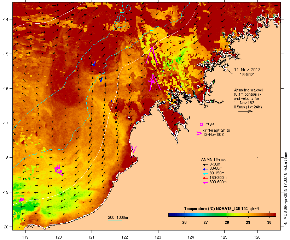Click the "(0.1m contours)" text
Viewport: 290px width, 240px height.
247,94
